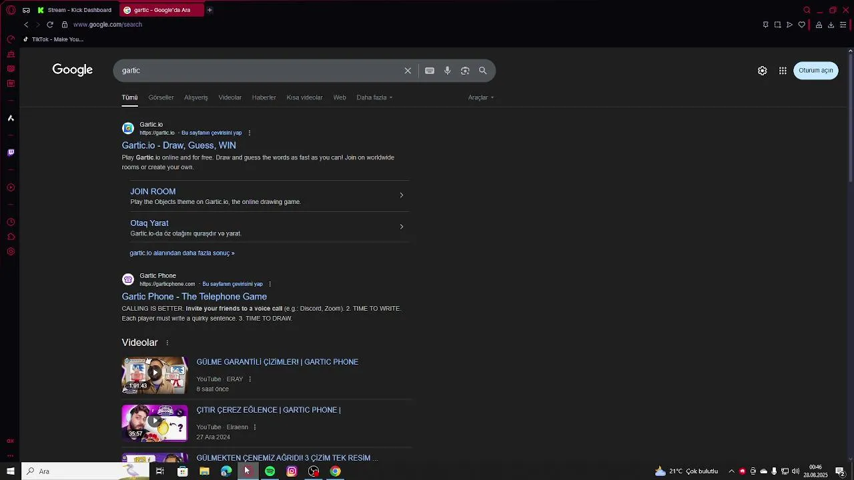Screen dimensions: 854x480
Task: Open sidebar Settings gear icon
Action: (11, 251)
